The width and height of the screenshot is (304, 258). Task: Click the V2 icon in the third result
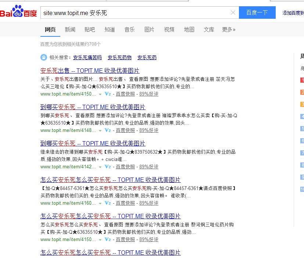(x=108, y=167)
